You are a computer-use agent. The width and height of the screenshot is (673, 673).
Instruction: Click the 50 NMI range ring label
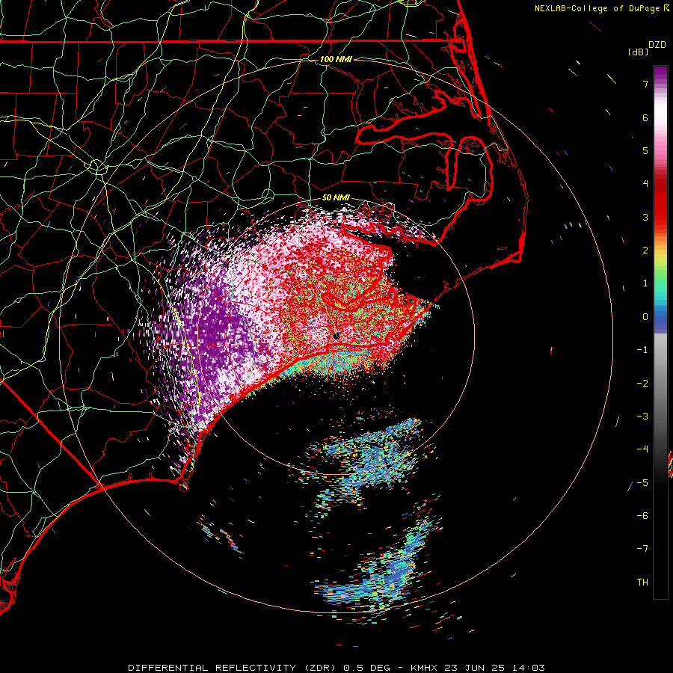[x=336, y=197]
